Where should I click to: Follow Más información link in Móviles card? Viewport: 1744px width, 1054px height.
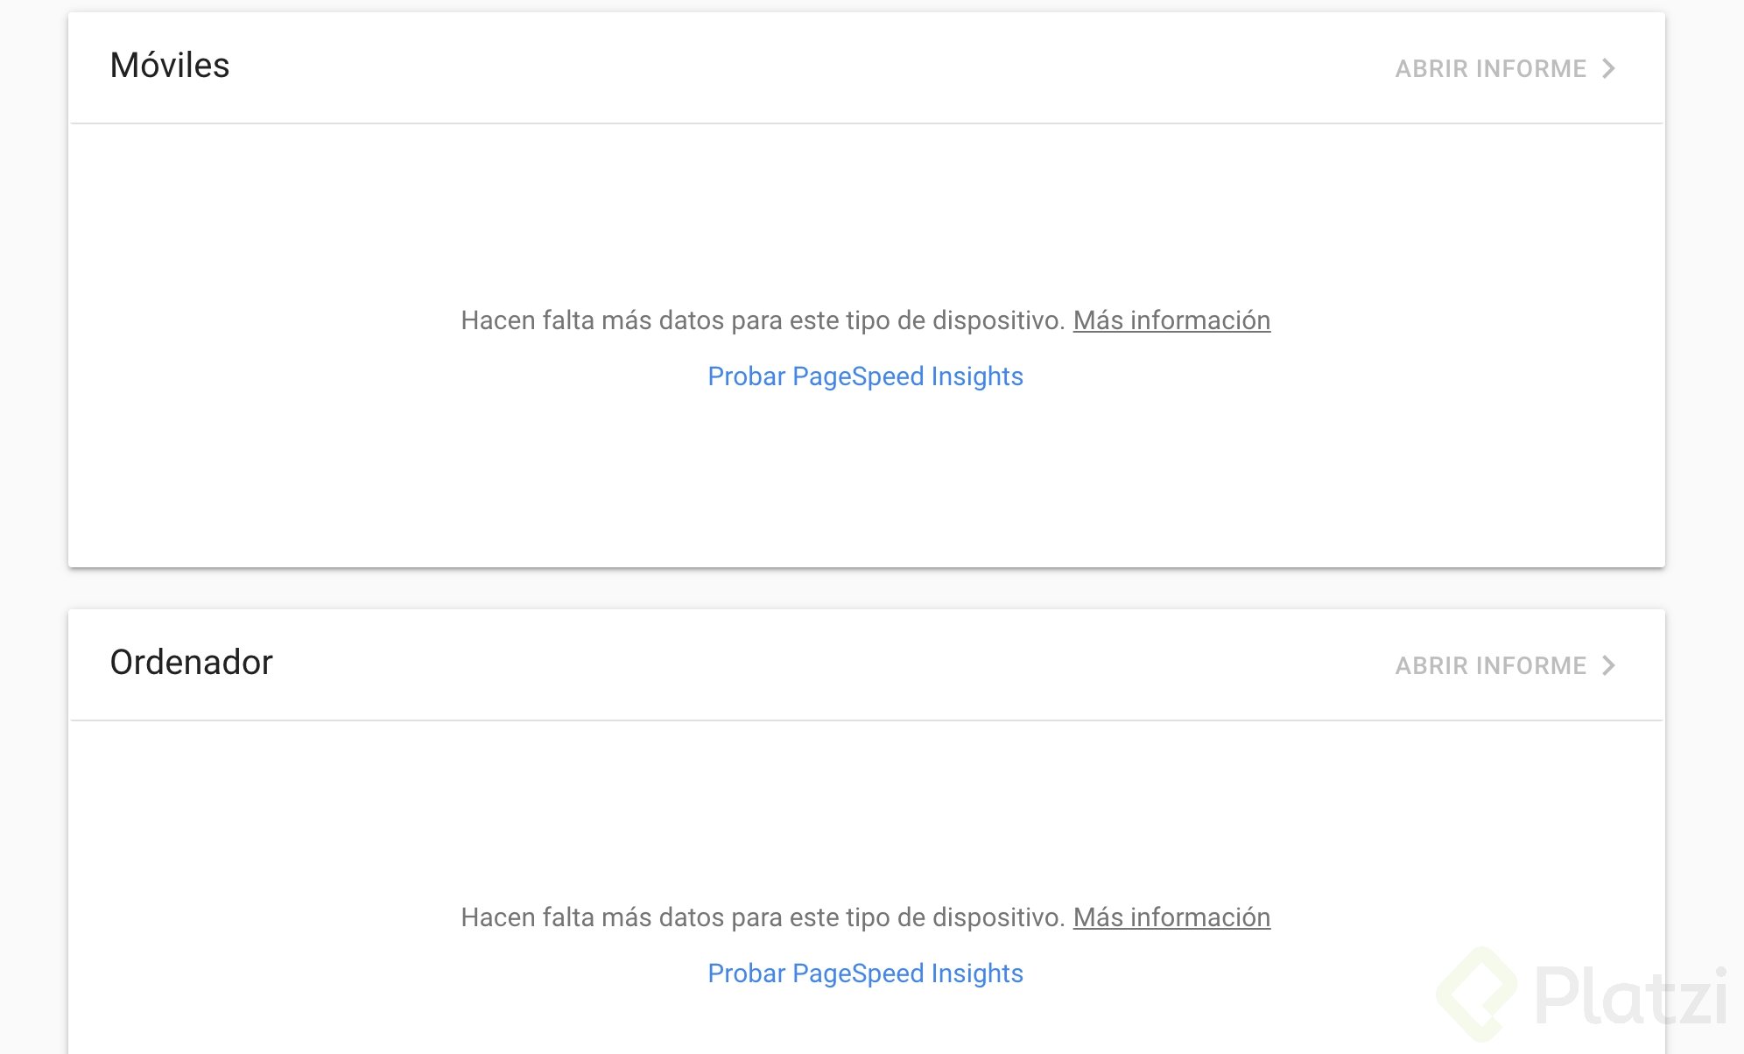(1171, 320)
